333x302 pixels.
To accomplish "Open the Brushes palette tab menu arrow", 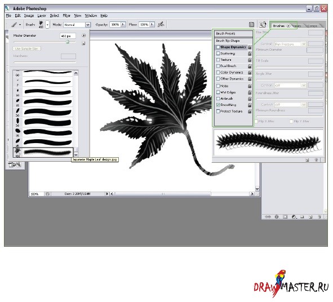I will pyautogui.click(x=288, y=26).
